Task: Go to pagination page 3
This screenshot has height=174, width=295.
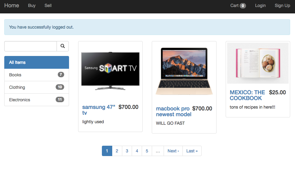Action: click(127, 151)
